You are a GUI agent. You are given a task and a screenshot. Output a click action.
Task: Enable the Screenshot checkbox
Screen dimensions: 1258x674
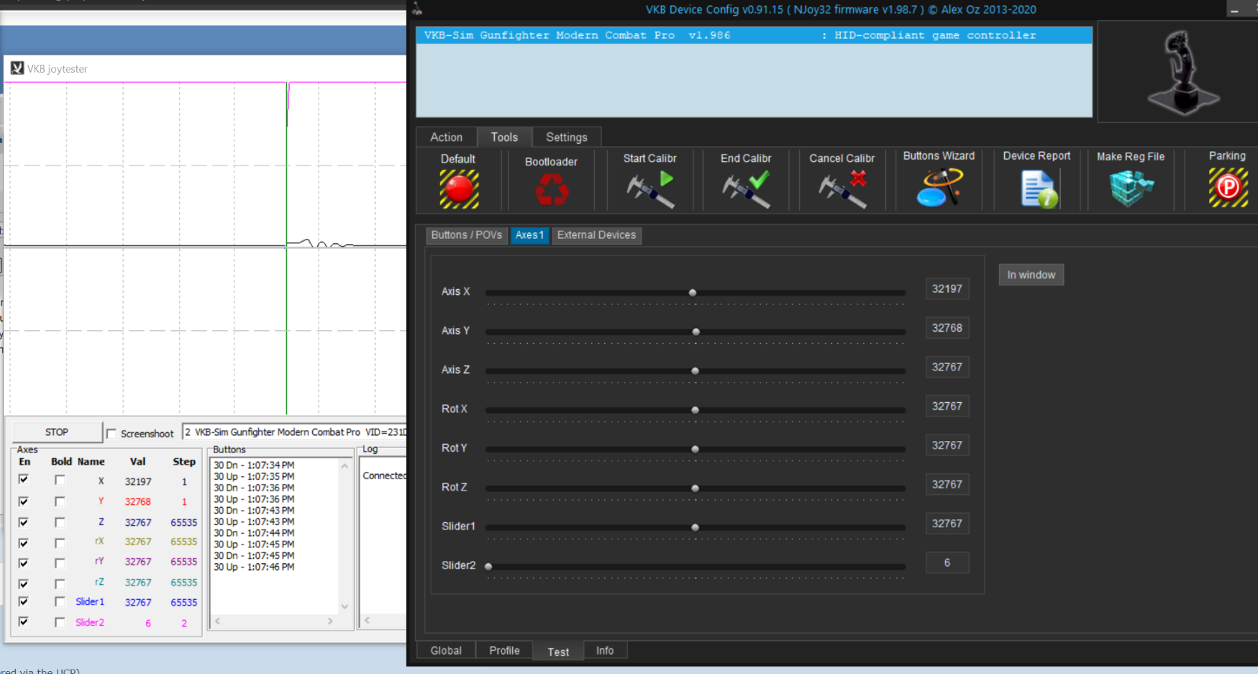(112, 434)
